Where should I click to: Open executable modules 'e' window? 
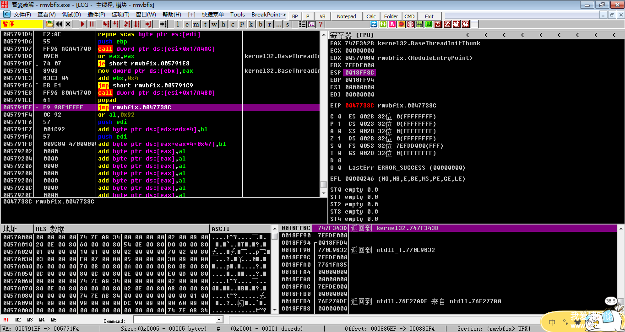point(187,24)
